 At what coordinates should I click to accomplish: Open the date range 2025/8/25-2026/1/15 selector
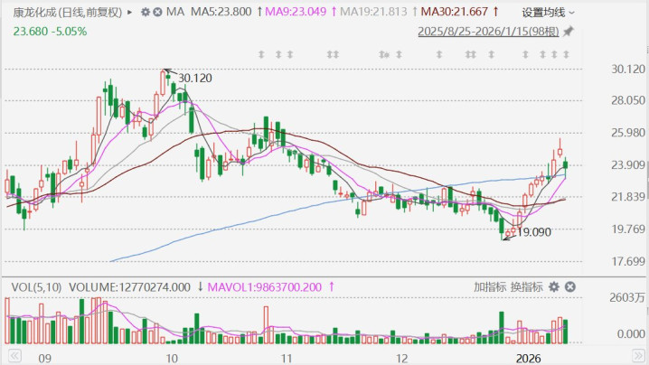[487, 32]
